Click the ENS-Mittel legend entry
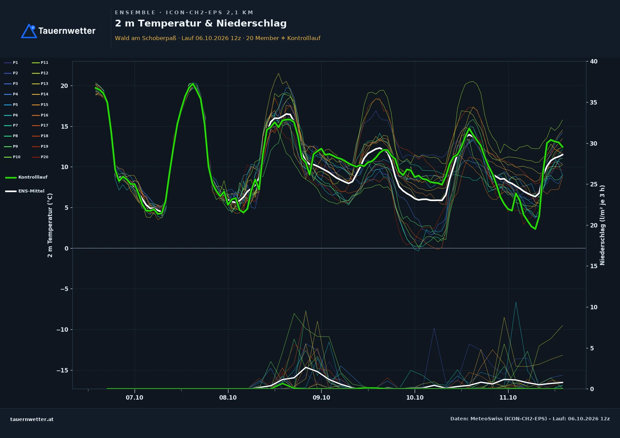Screen dimensions: 620x438 click(25, 191)
